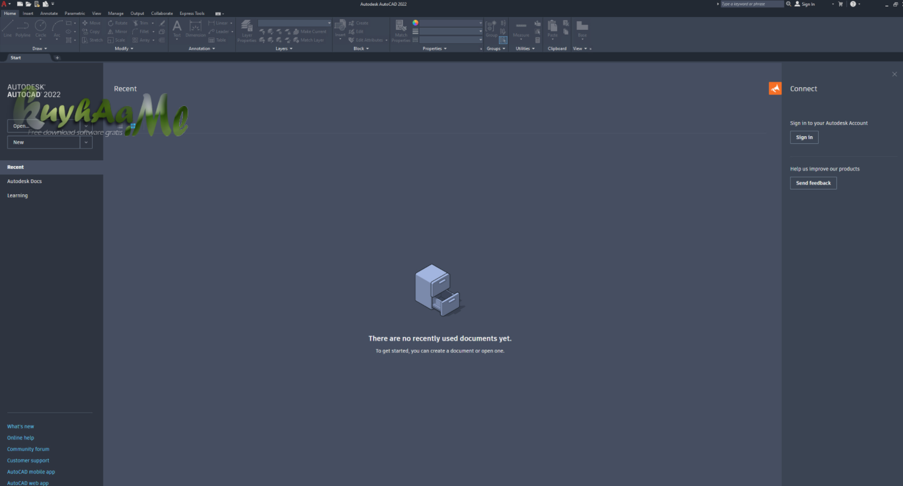Screen dimensions: 903x486
Task: Open the New template dropdown arrow
Action: click(86, 142)
